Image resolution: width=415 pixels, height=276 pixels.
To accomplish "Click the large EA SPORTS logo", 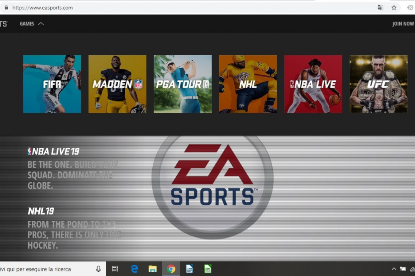I will tap(212, 186).
